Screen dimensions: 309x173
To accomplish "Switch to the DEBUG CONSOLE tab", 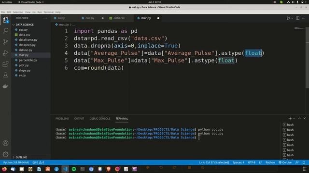I will click(100, 119).
